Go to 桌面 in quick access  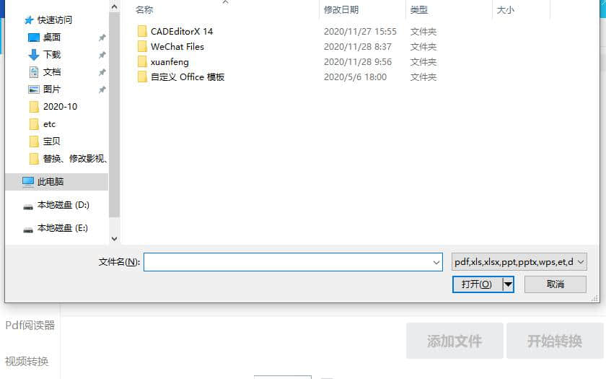coord(52,37)
